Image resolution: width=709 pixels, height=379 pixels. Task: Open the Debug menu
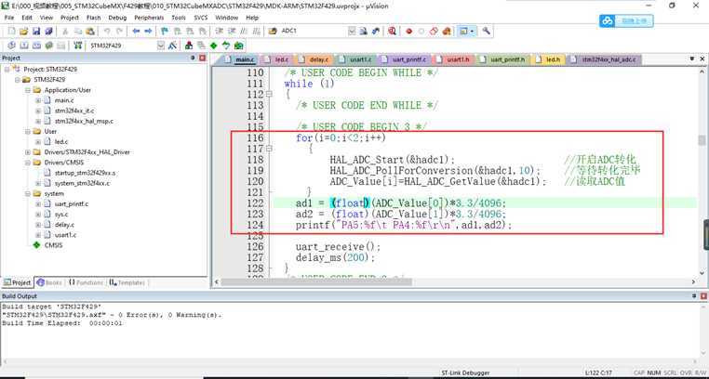[x=117, y=18]
